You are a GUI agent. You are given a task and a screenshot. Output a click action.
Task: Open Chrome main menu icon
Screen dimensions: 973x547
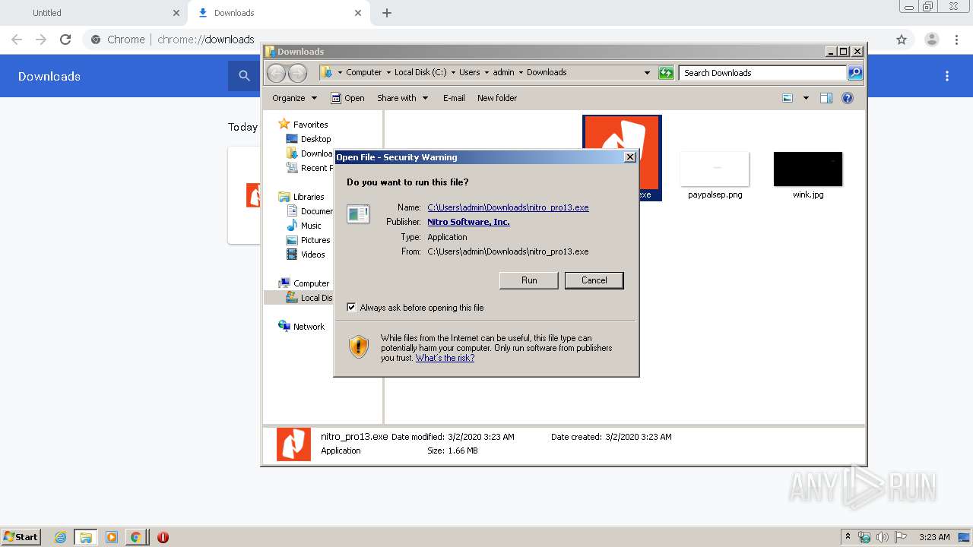click(x=957, y=40)
